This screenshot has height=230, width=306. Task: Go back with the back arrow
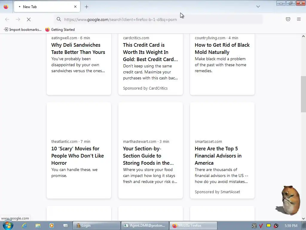coord(7,19)
